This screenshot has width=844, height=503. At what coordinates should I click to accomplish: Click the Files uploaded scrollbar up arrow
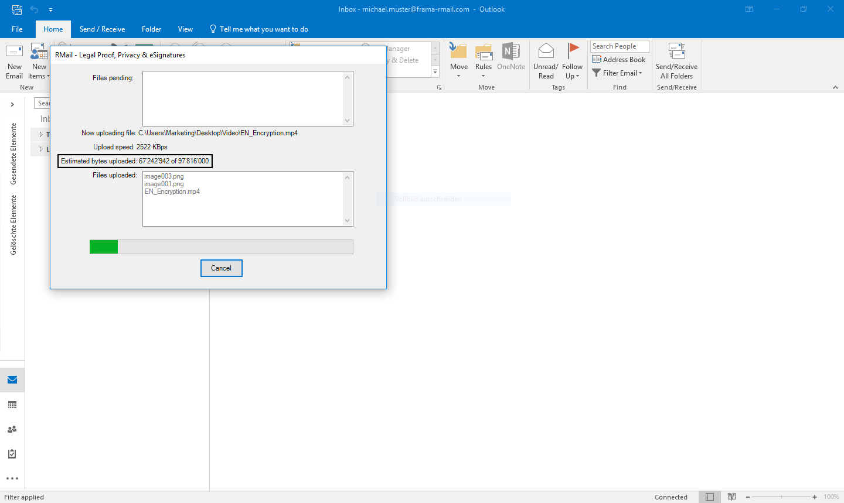348,177
